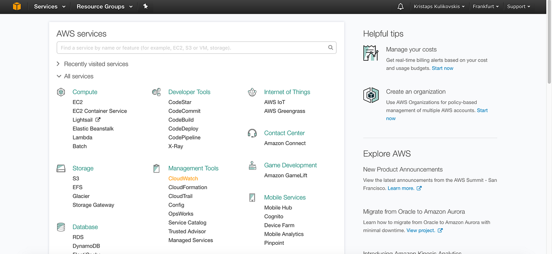Open the Batch service
The width and height of the screenshot is (552, 254).
click(x=80, y=146)
